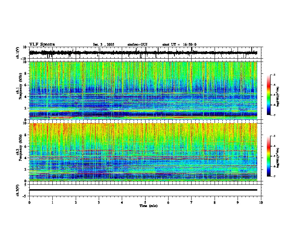Click time axis tick label "3"
The image size is (294, 227).
click(x=99, y=202)
